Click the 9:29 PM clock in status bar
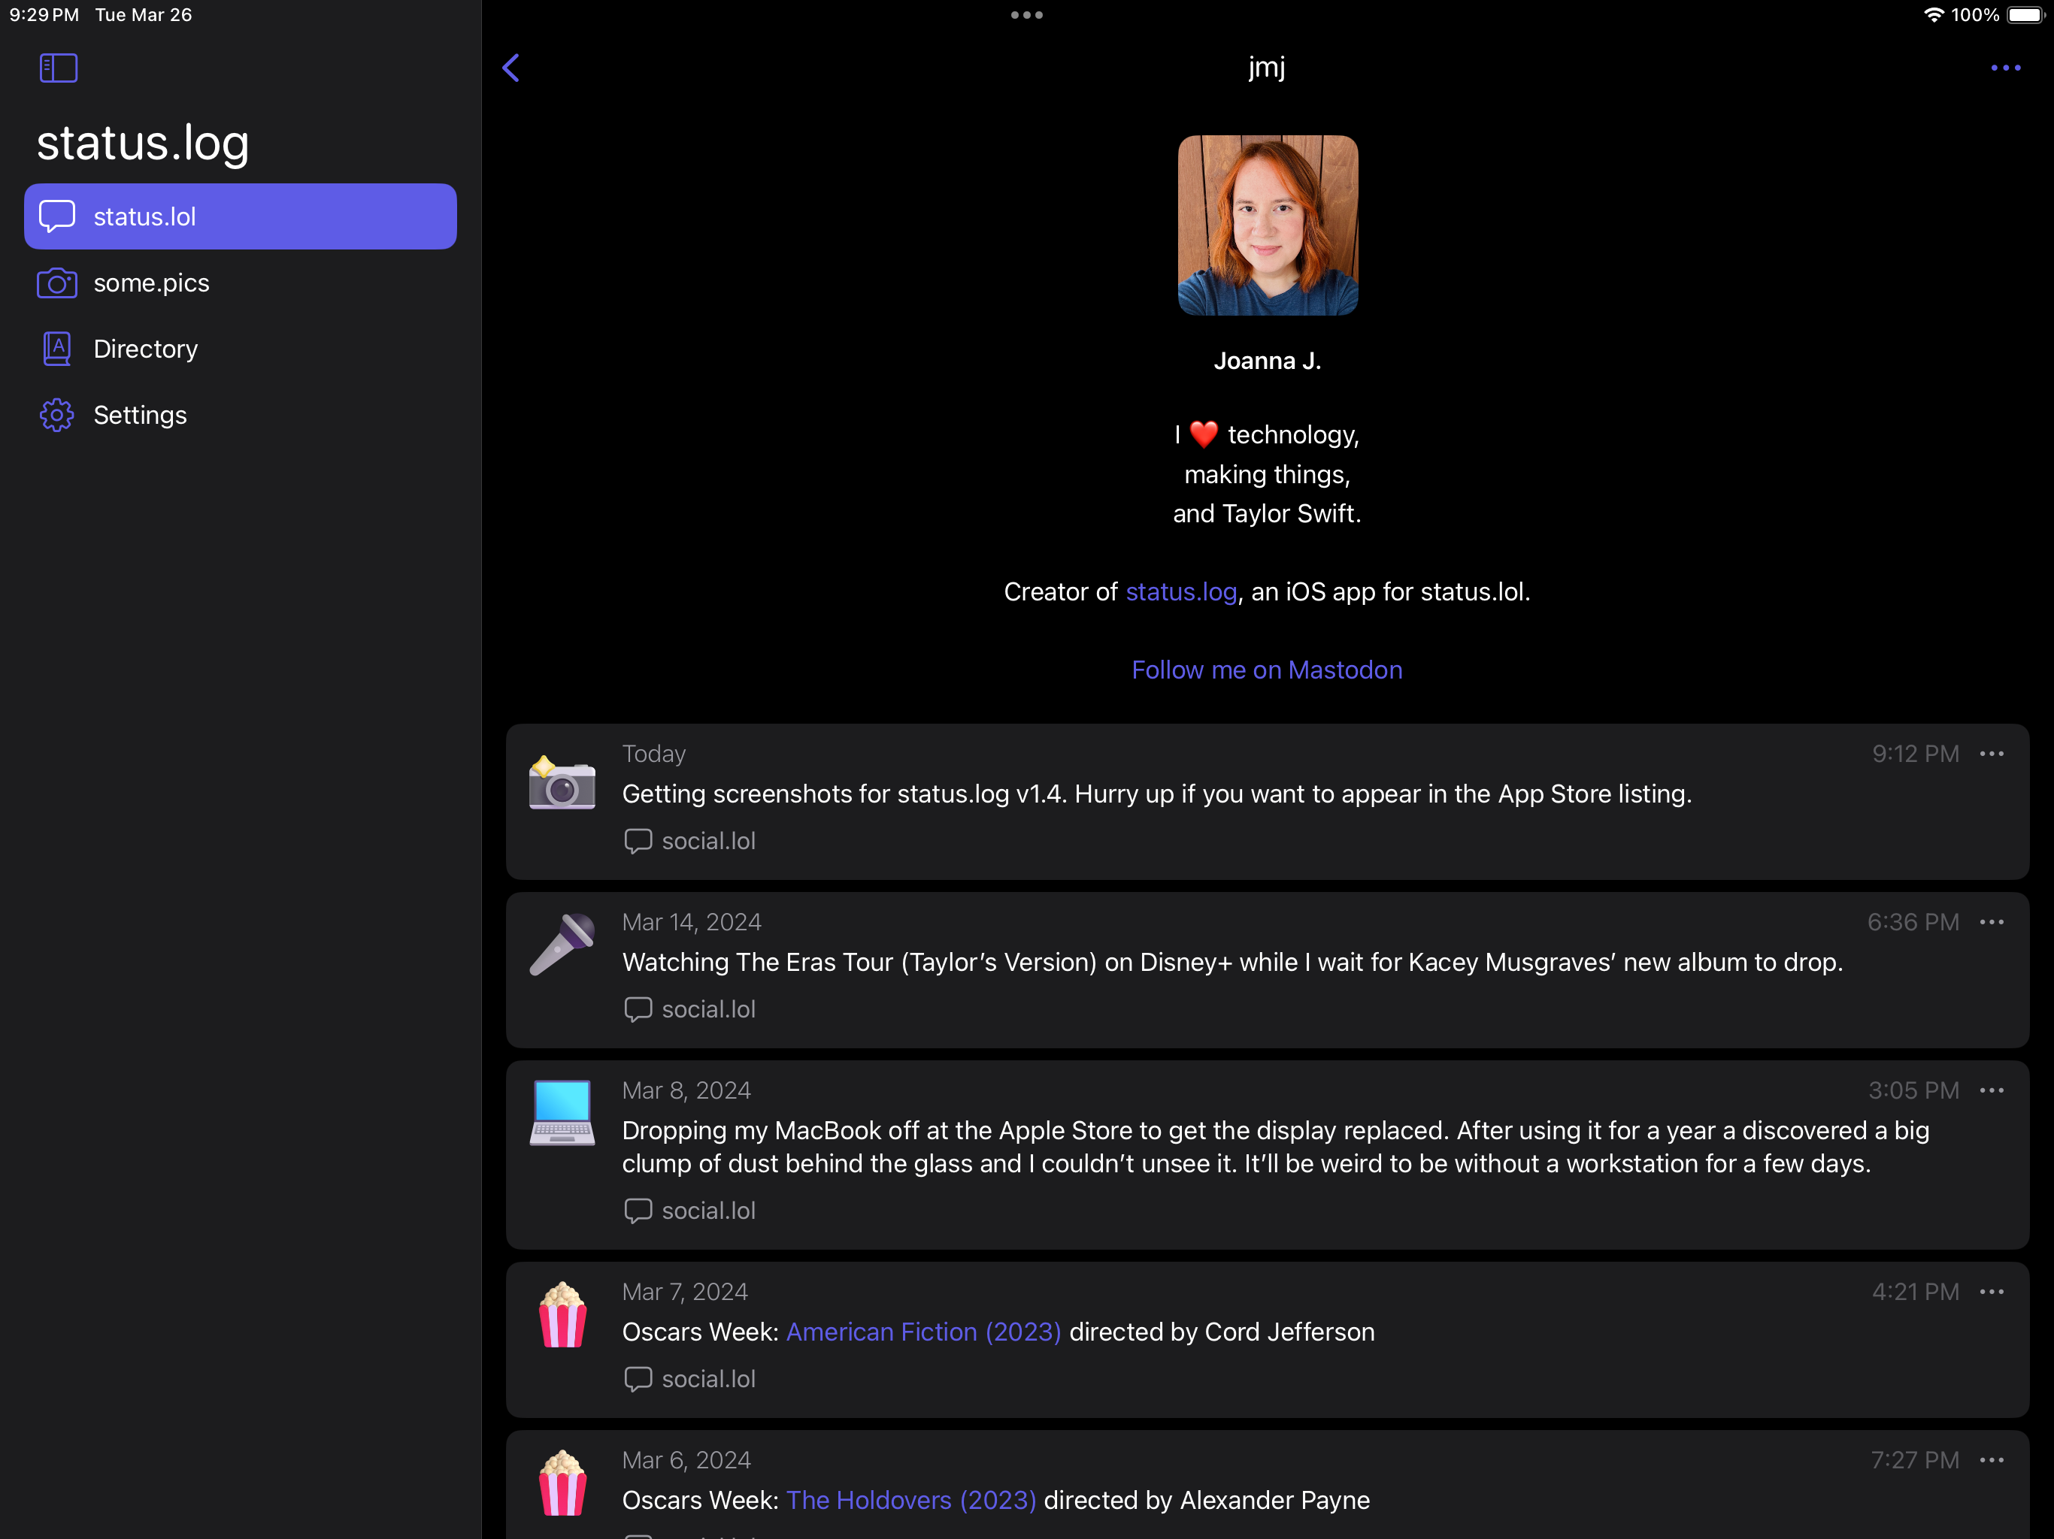2054x1539 pixels. pos(44,15)
